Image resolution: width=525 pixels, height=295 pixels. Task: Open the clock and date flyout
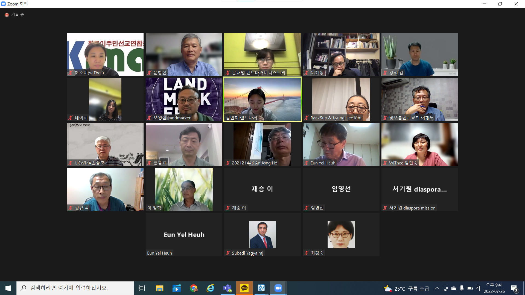494,288
